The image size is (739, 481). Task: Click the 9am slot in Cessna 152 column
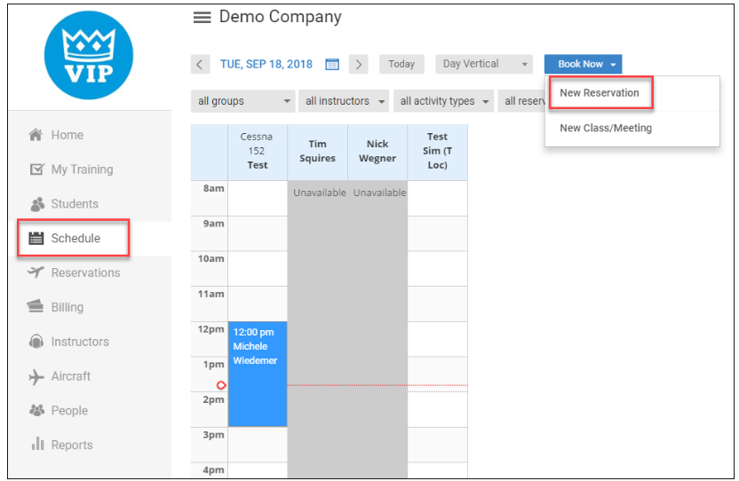258,233
